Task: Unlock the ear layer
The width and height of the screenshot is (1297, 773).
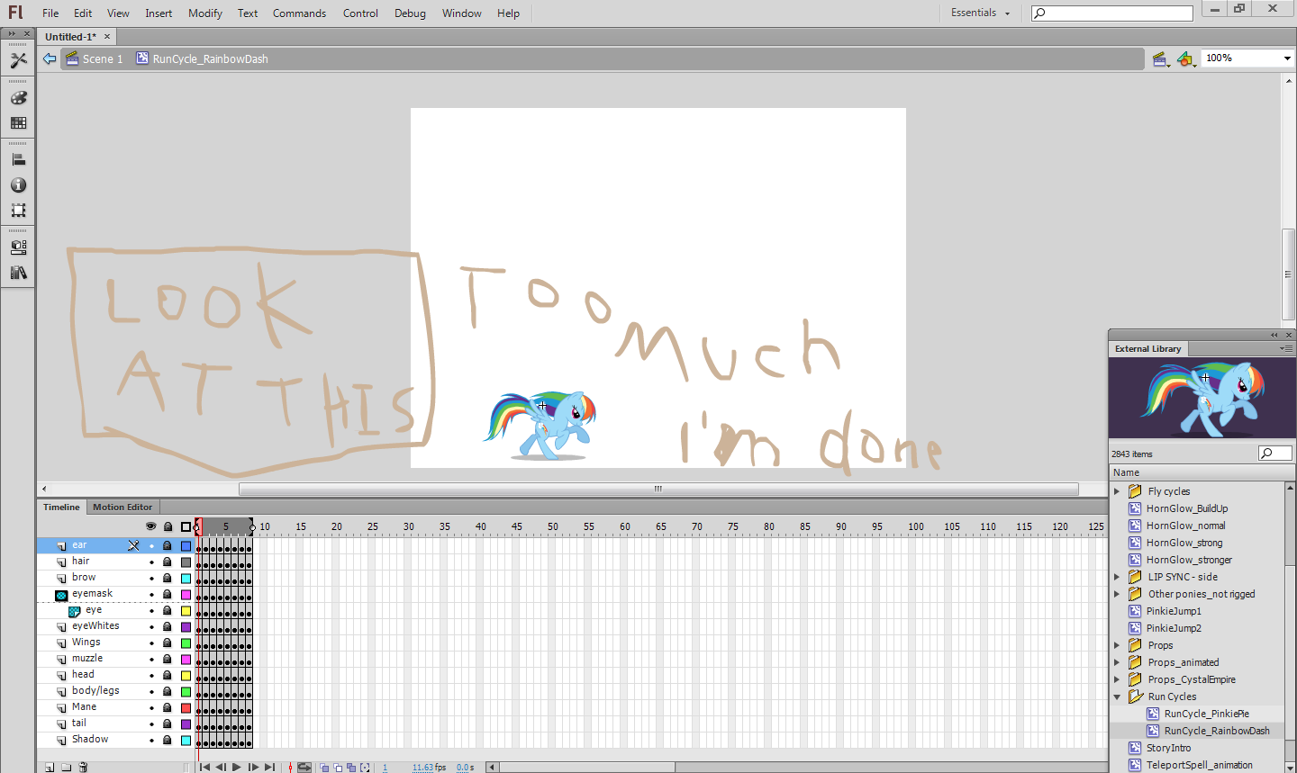Action: point(168,546)
